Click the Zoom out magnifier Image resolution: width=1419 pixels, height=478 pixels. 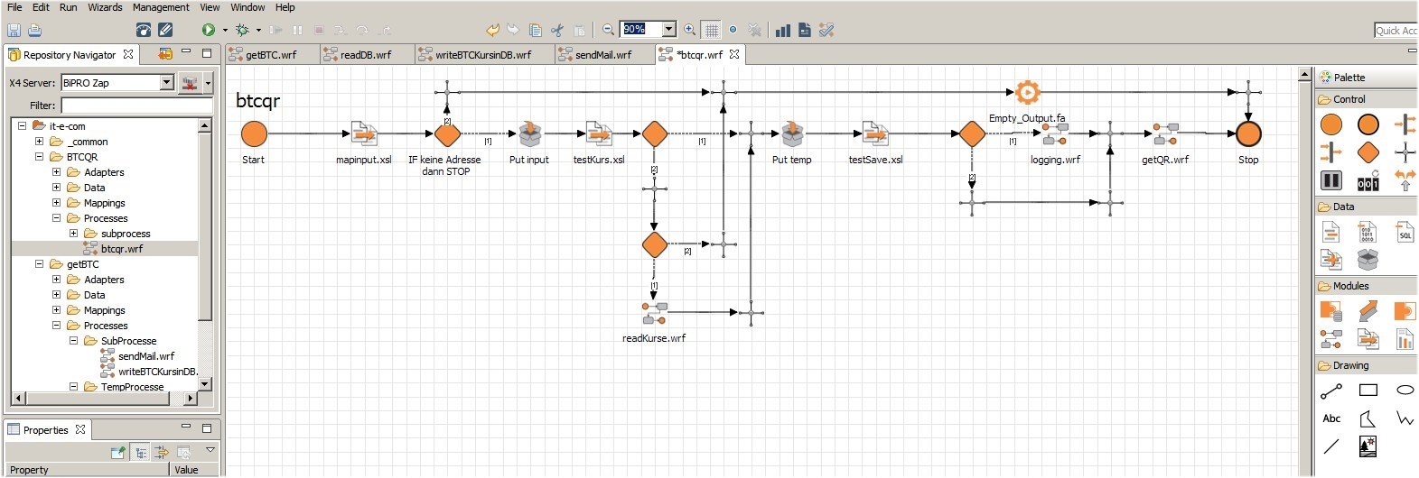coord(609,30)
